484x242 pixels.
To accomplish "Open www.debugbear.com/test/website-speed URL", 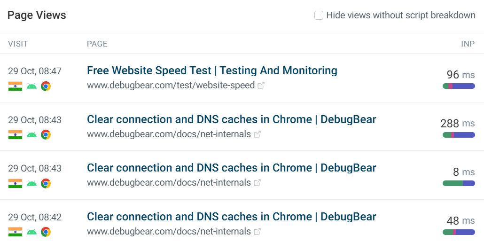I will 171,86.
